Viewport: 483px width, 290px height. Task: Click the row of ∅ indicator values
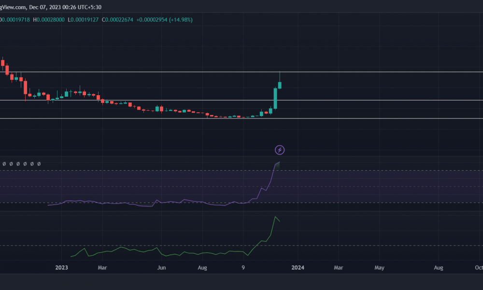[x=22, y=164]
